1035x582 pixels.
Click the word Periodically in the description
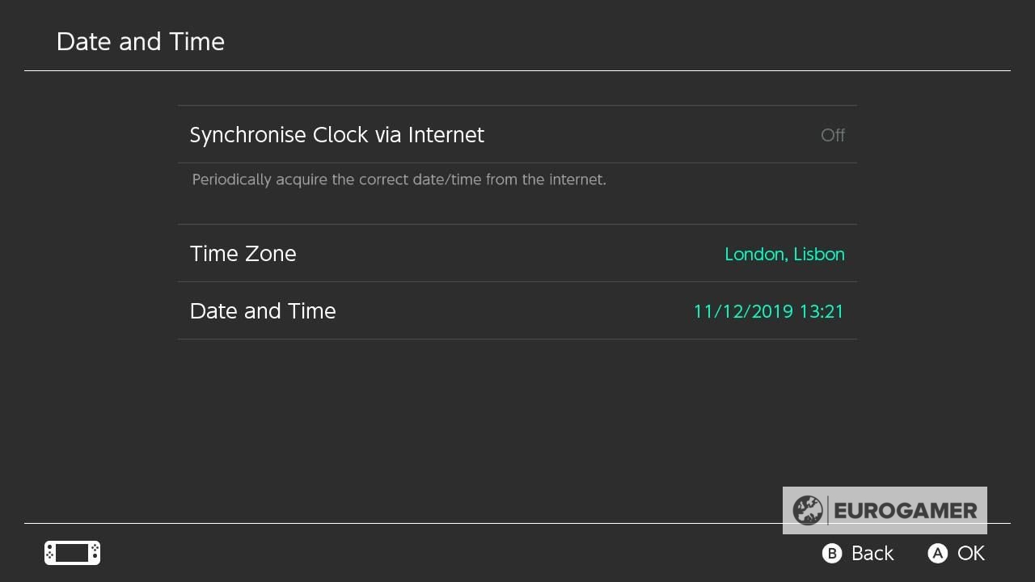(x=231, y=179)
